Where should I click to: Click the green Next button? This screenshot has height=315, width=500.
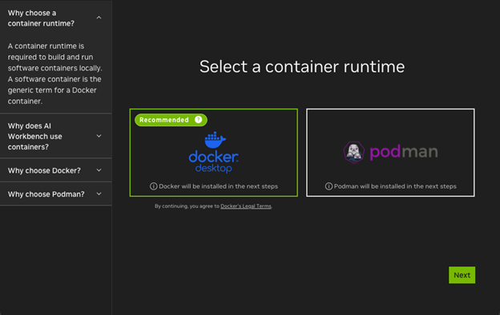pos(462,275)
